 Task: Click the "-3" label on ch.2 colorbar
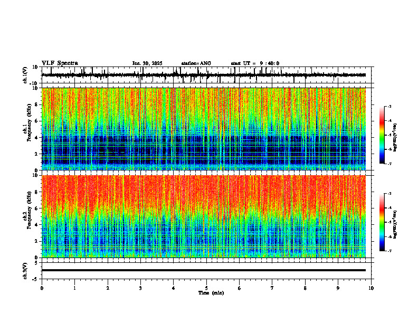point(389,194)
